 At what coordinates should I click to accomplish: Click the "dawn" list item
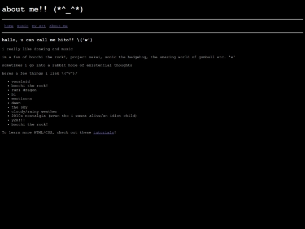coord(16,103)
